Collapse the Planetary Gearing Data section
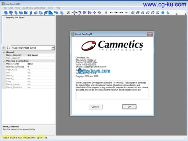This screenshot has width=188, height=141. 4,61
